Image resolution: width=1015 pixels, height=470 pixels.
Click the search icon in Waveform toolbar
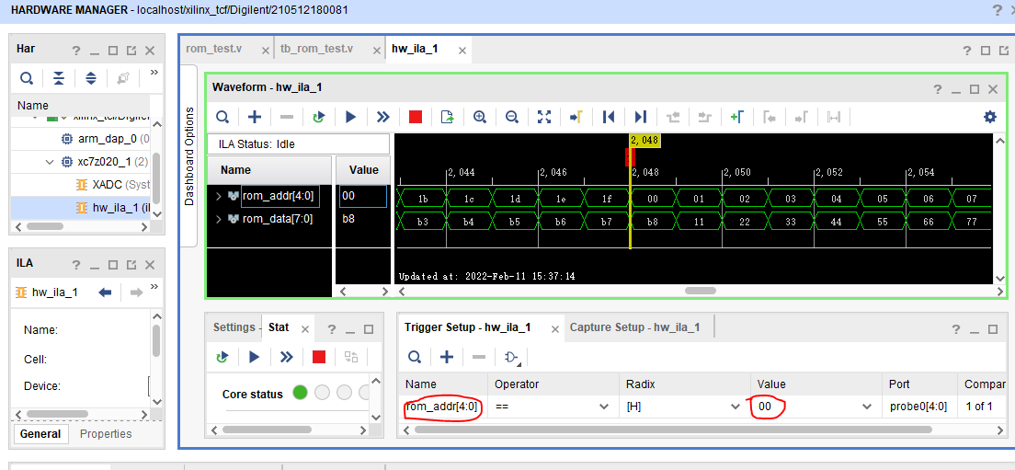point(222,117)
